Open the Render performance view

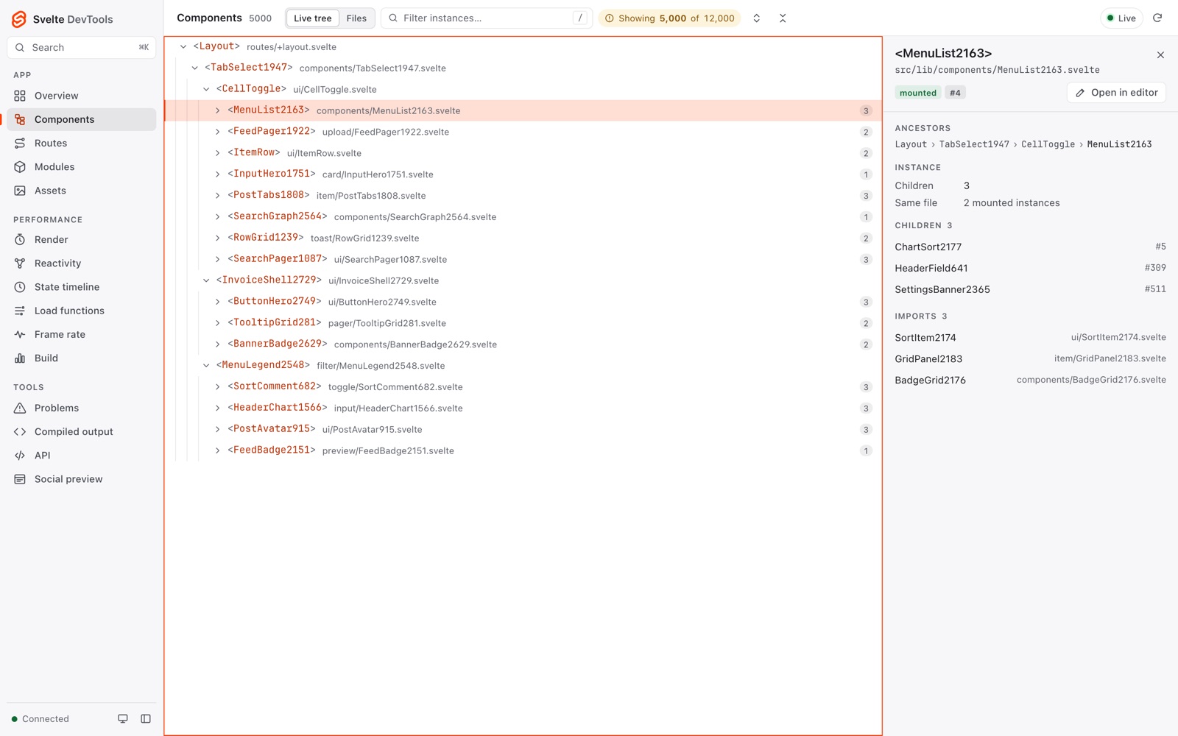point(82,239)
